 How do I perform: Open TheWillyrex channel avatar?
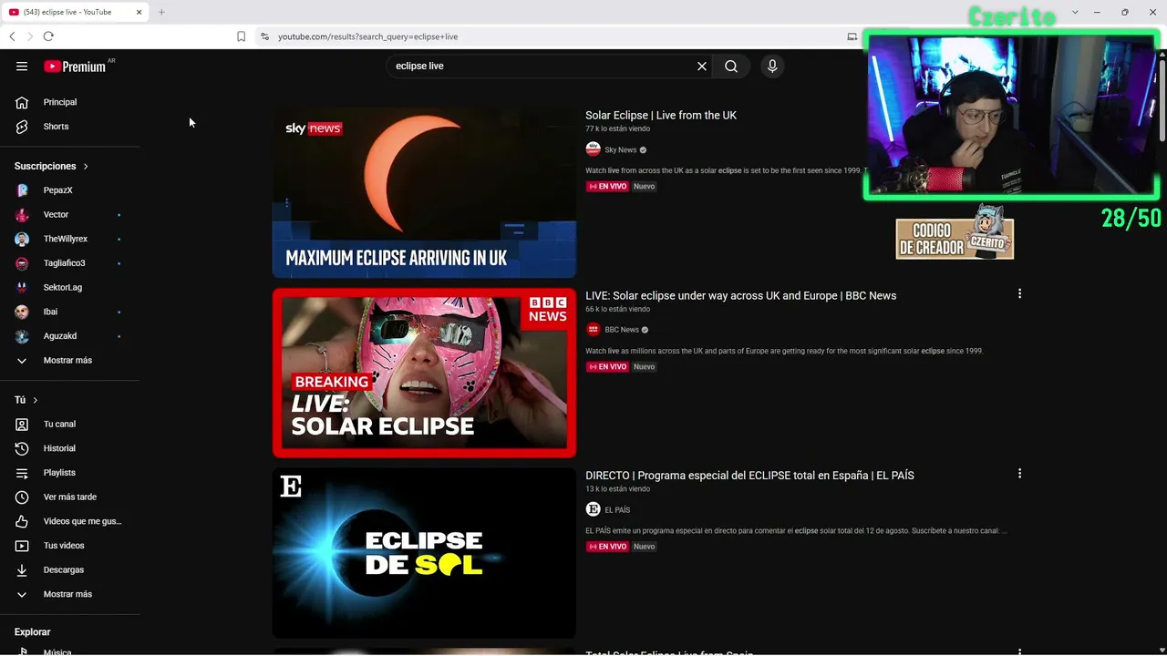pos(22,239)
